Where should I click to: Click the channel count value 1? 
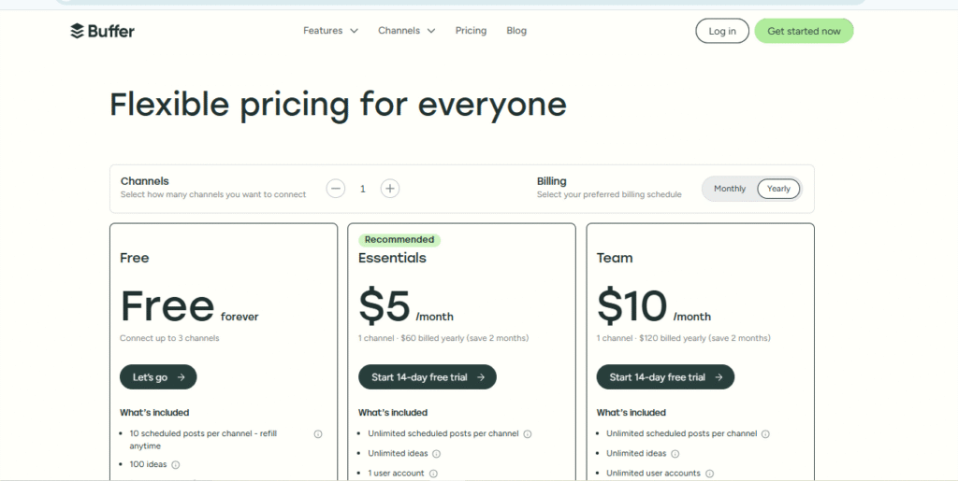tap(362, 189)
